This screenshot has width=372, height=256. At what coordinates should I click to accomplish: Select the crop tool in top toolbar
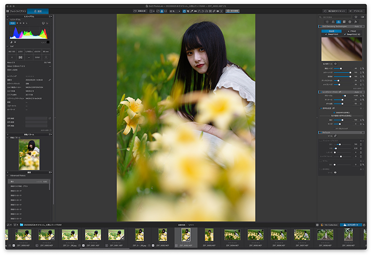coord(188,11)
